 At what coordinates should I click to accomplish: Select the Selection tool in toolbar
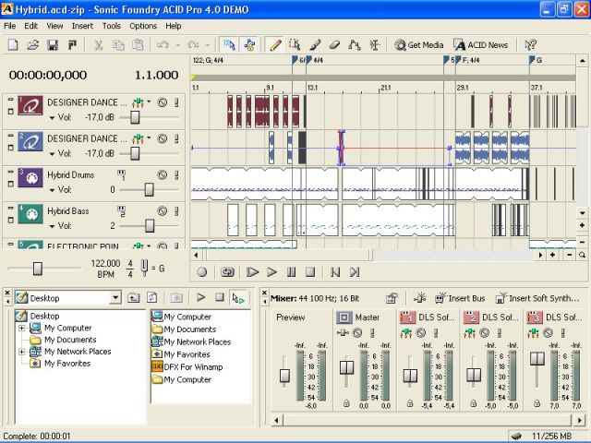coord(295,45)
